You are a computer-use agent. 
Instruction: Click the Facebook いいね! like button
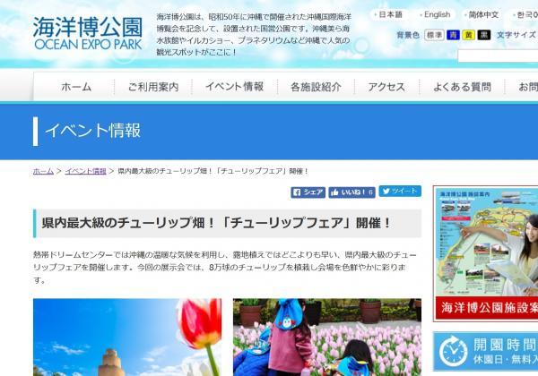click(351, 192)
